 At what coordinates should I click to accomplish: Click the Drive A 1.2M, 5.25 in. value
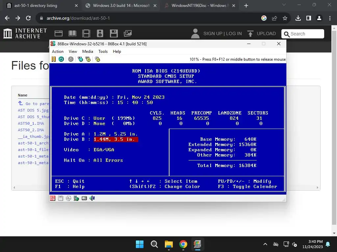(x=116, y=134)
